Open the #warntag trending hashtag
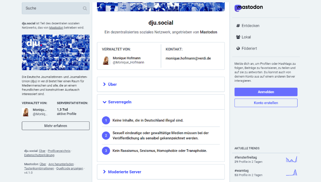 [242, 170]
